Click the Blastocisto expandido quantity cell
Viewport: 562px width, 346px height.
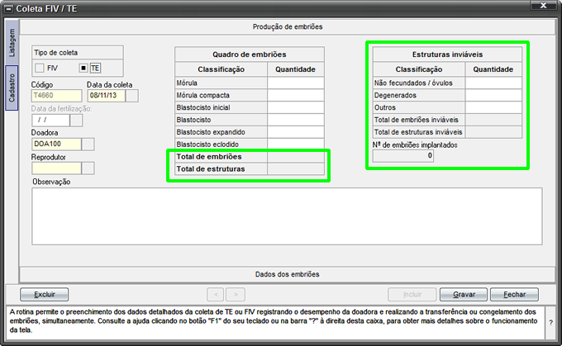(x=296, y=132)
